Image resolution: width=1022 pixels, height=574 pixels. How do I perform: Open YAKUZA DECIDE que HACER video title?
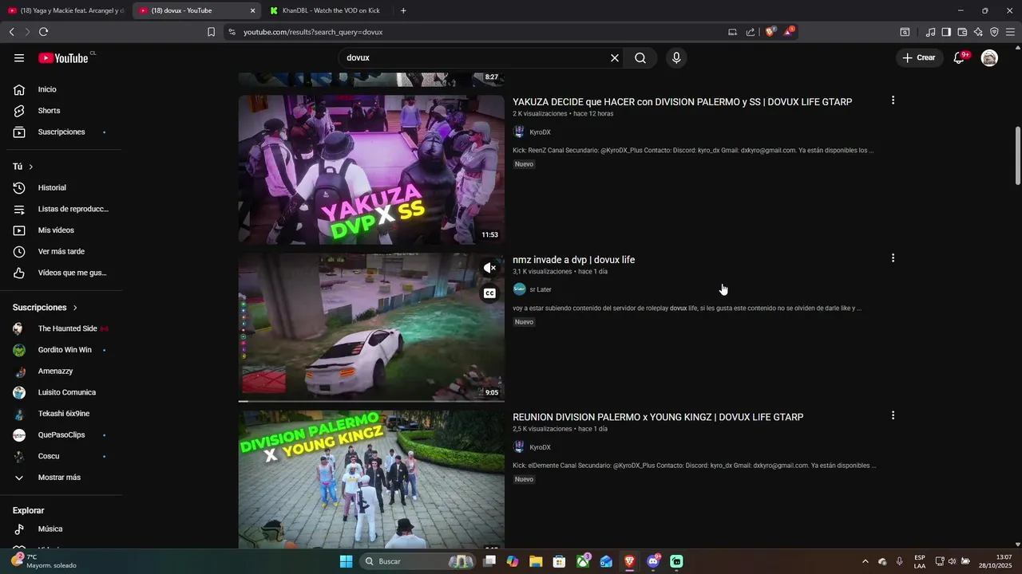[682, 102]
